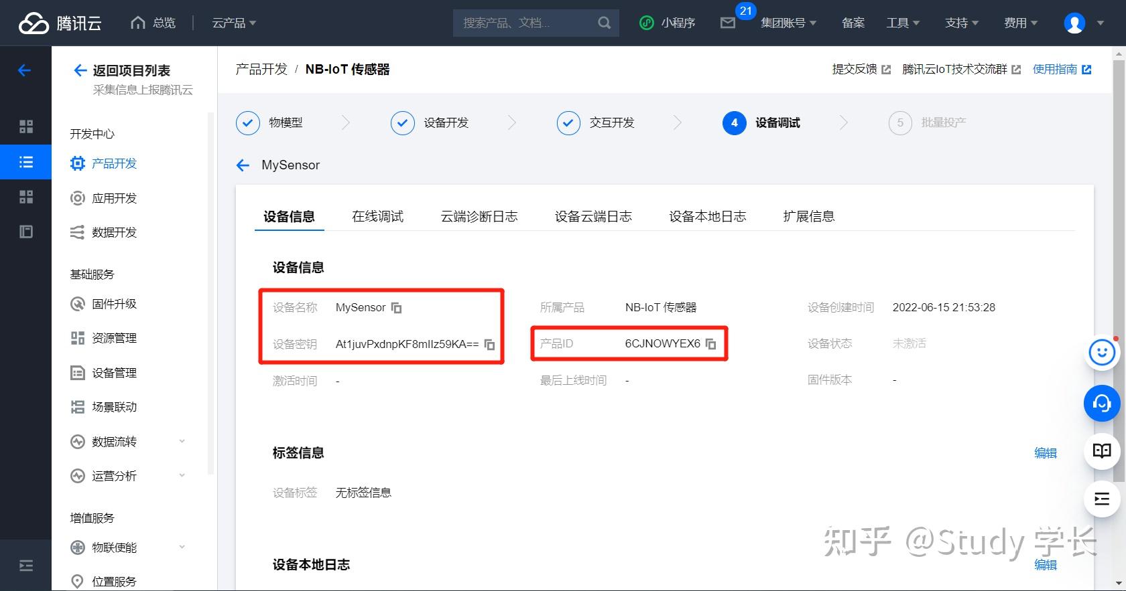This screenshot has height=591, width=1126.
Task: Open 应用开发 in the side menu
Action: [x=103, y=198]
